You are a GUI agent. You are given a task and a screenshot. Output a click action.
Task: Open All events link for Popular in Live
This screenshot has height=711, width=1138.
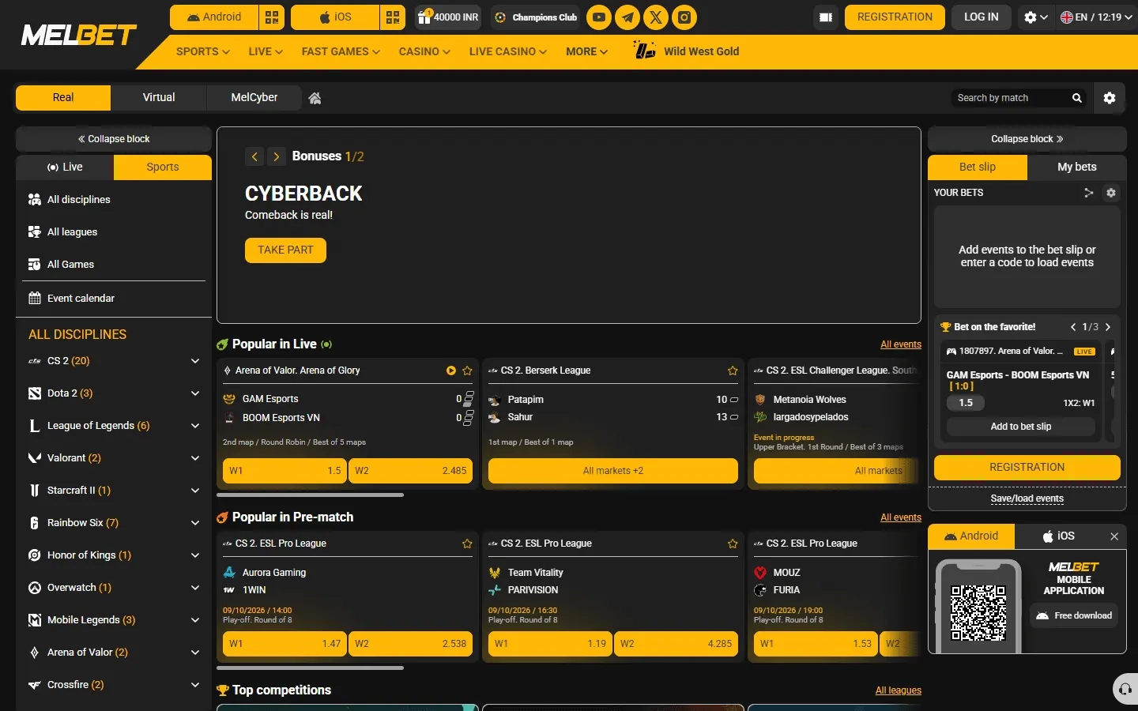click(x=901, y=344)
